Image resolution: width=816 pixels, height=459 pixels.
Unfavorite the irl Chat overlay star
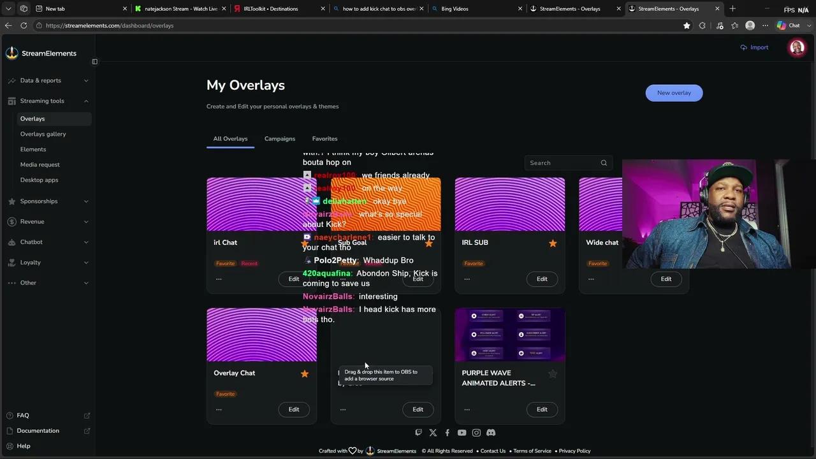pos(305,244)
